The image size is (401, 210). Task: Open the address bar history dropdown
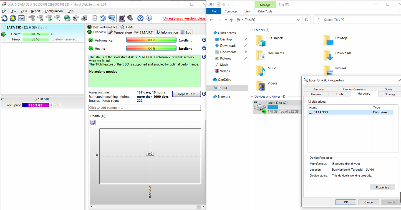pyautogui.click(x=298, y=20)
